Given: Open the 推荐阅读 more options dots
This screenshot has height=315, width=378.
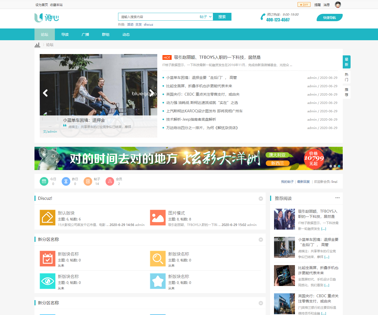Looking at the screenshot, I should (x=338, y=198).
